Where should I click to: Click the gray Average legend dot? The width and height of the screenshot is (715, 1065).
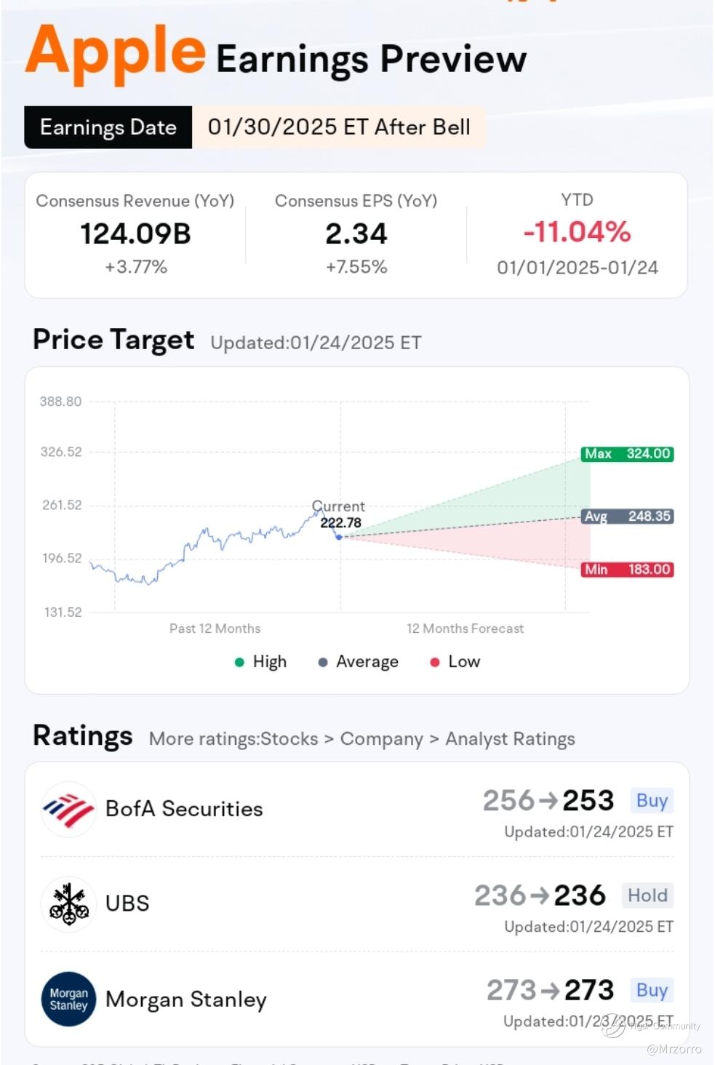[x=323, y=662]
